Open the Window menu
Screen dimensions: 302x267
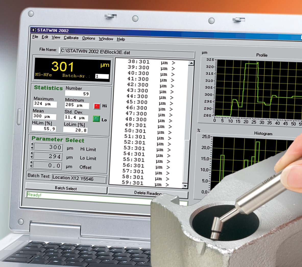(106, 39)
